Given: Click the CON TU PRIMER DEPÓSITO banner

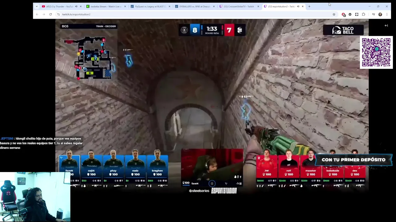Looking at the screenshot, I should point(353,160).
